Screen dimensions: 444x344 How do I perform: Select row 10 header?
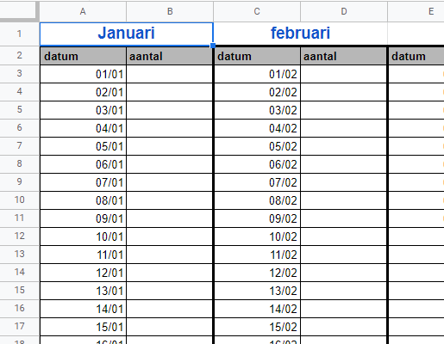pyautogui.click(x=19, y=200)
